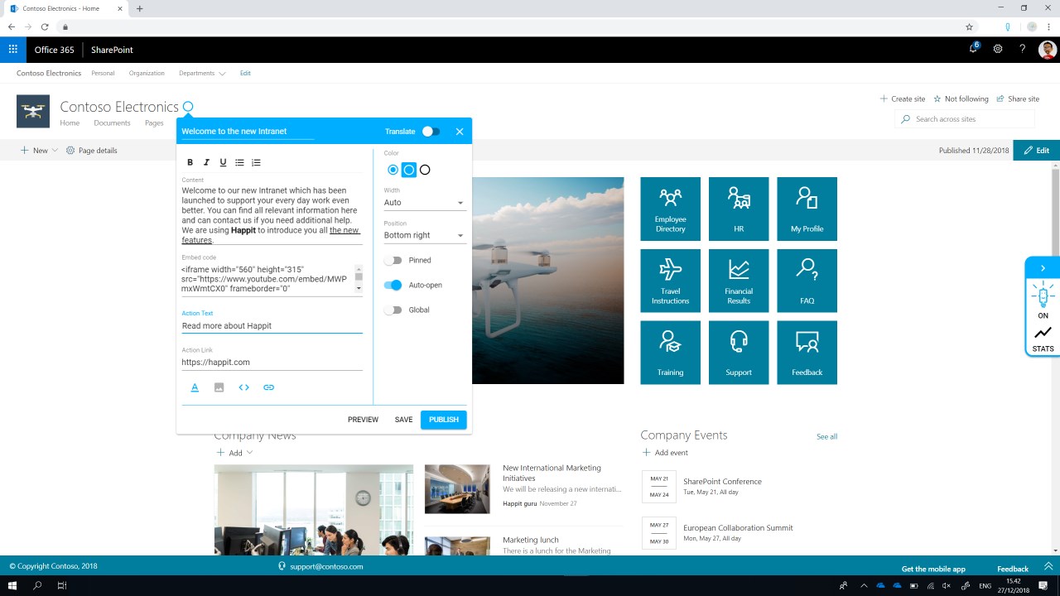Screen dimensions: 1060x596
Task: Expand the Add dropdown under Company News
Action: pos(235,453)
